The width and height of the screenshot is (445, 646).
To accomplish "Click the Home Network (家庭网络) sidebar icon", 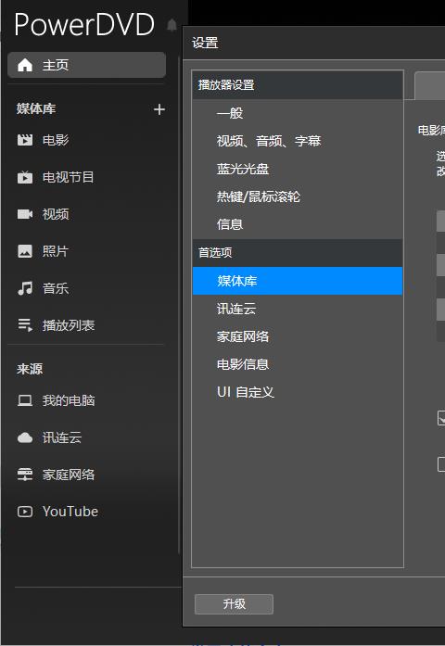I will 25,475.
